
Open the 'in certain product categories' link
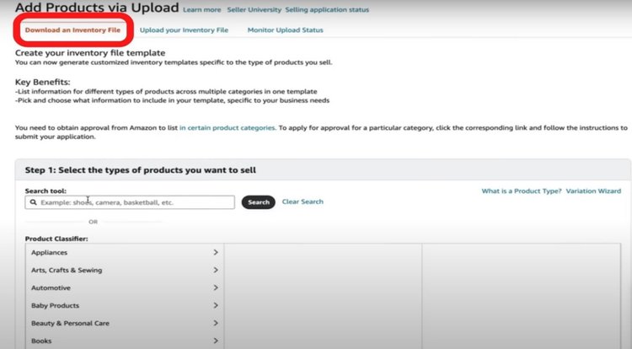point(228,128)
